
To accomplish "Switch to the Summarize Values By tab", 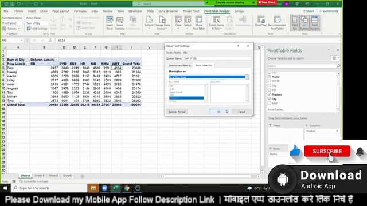I will (179, 65).
